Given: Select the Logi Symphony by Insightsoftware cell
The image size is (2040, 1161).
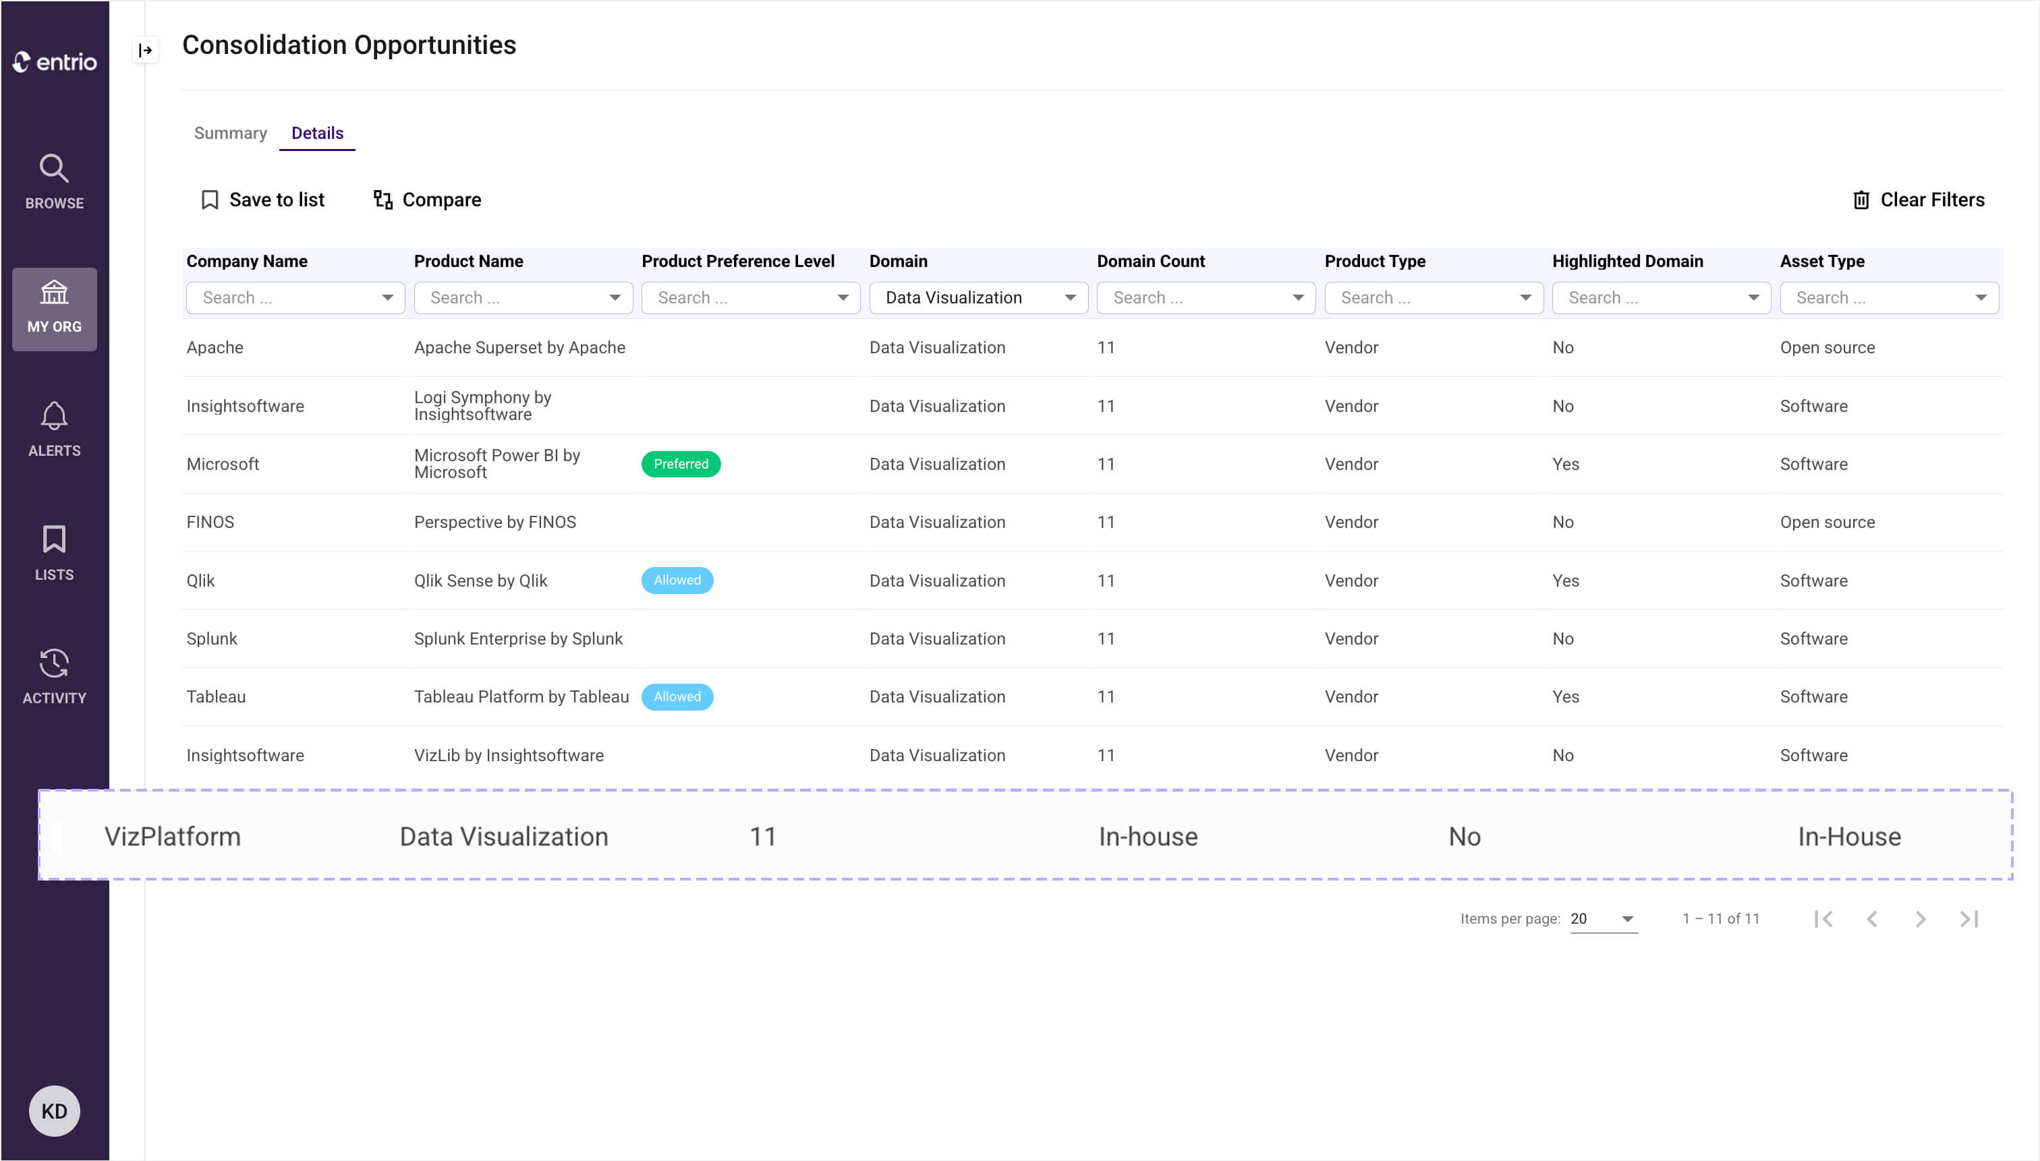Looking at the screenshot, I should (x=482, y=406).
